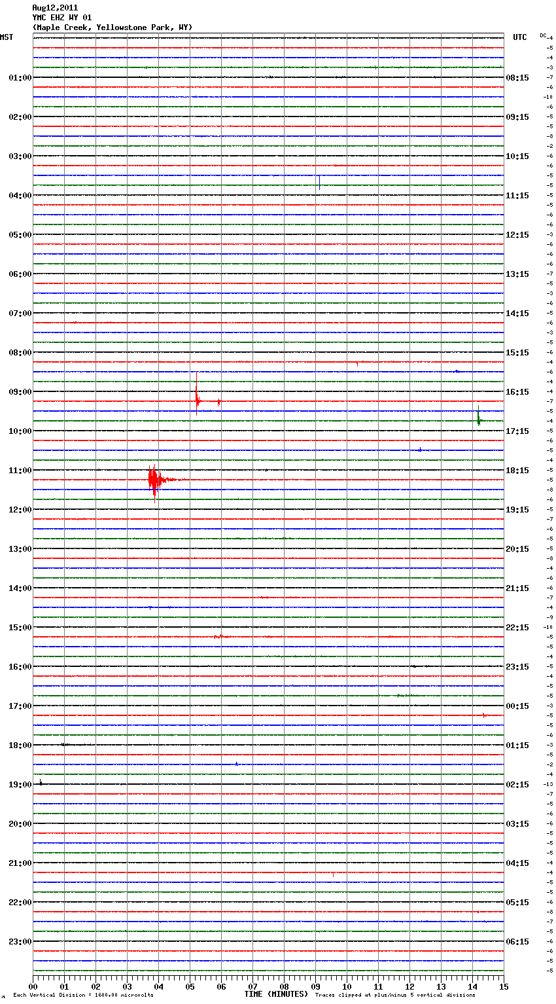Select the 23:00 MST row label
The image size is (556, 1004).
[x=20, y=942]
